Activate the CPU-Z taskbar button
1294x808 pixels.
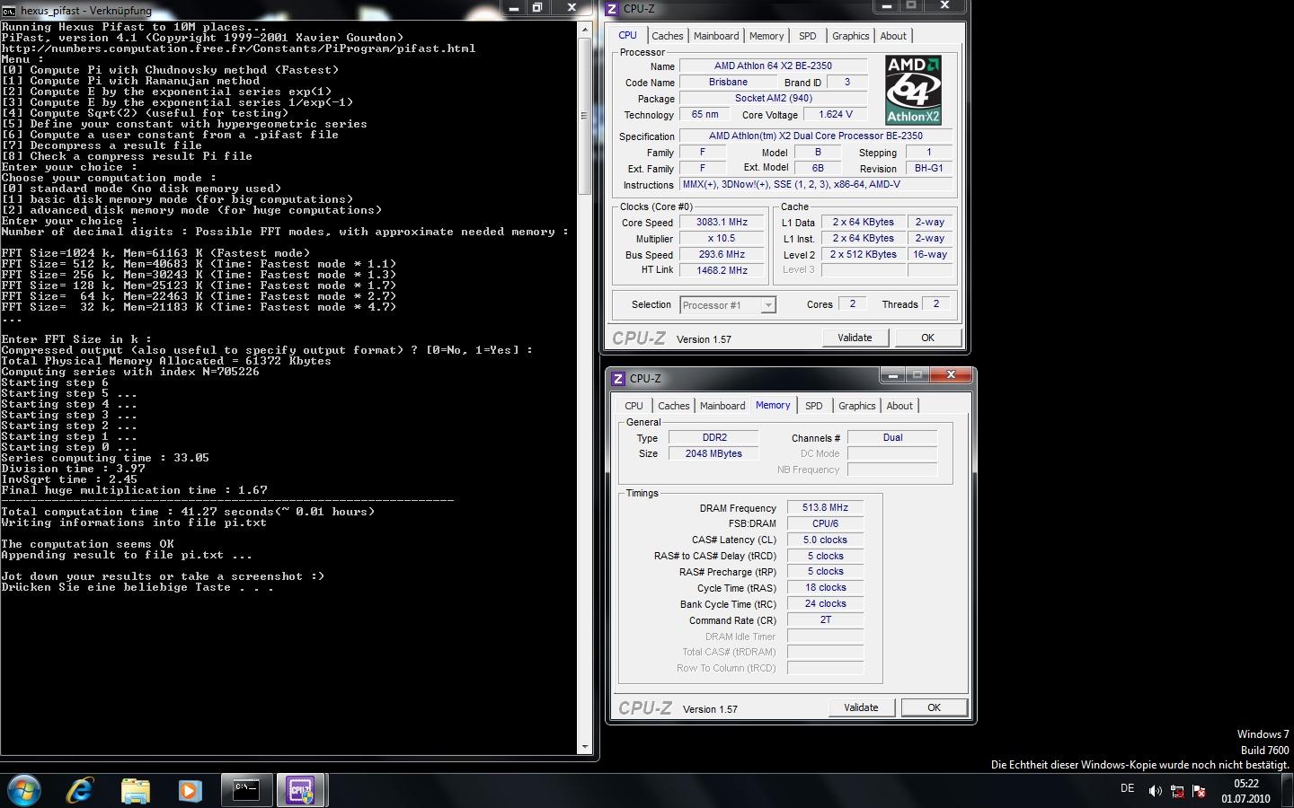point(299,790)
